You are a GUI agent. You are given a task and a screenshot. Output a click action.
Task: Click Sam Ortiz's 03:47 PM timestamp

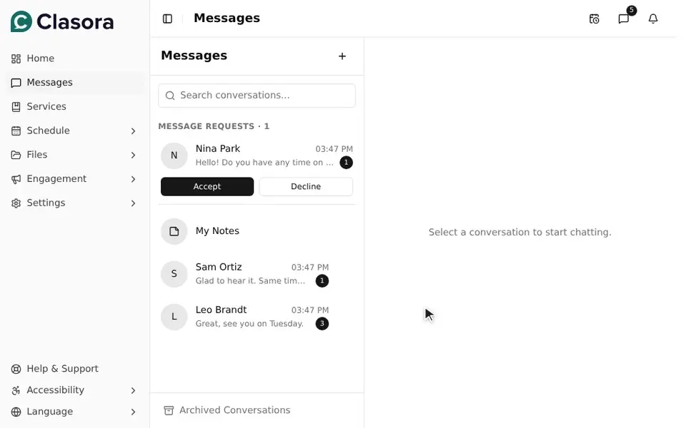point(310,267)
